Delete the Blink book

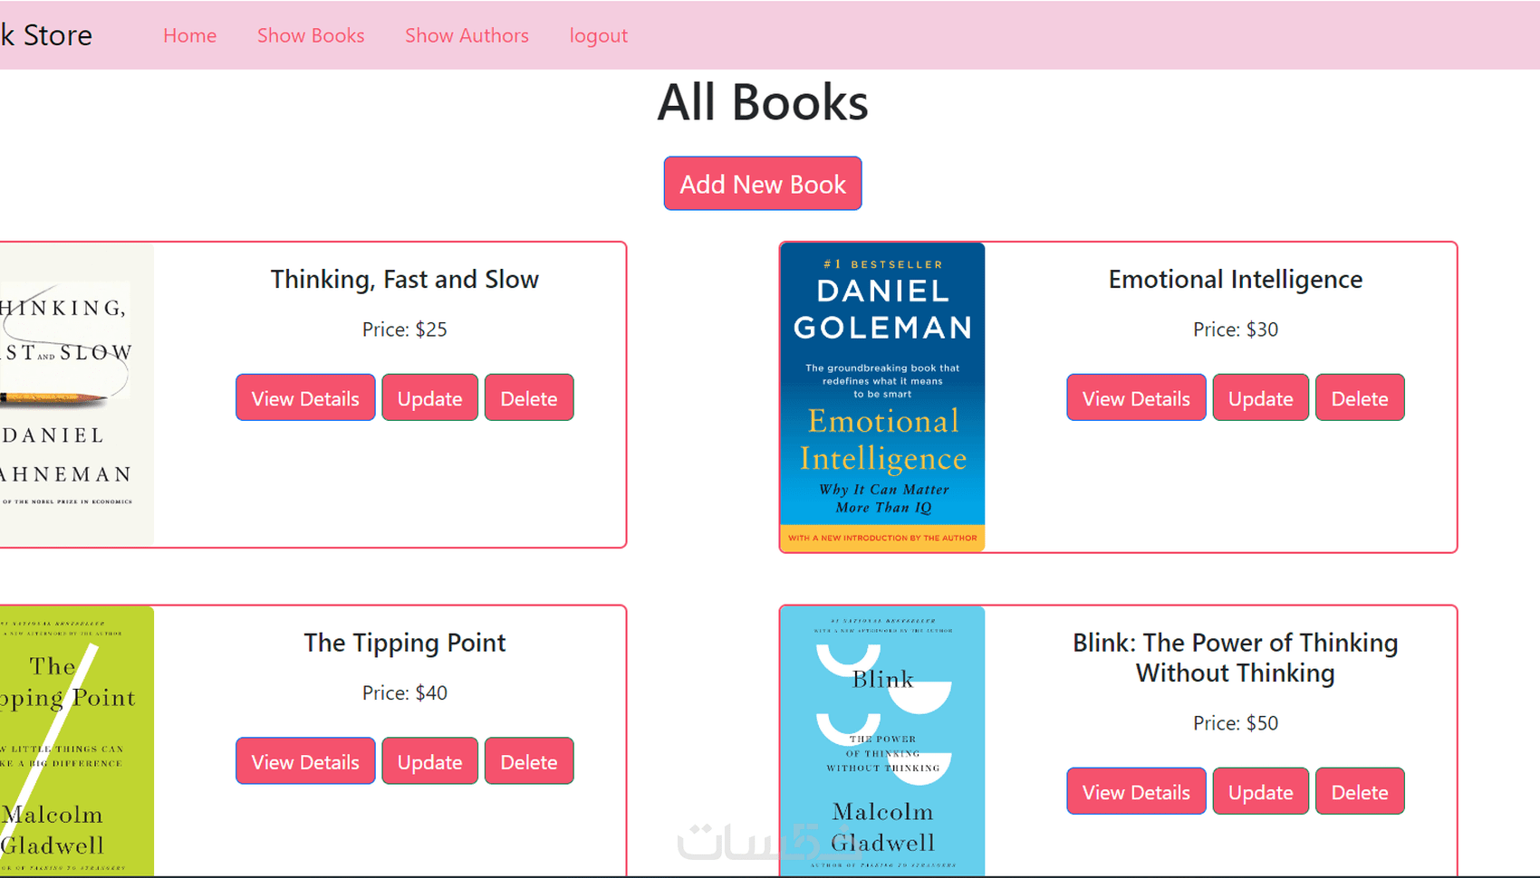click(1360, 792)
